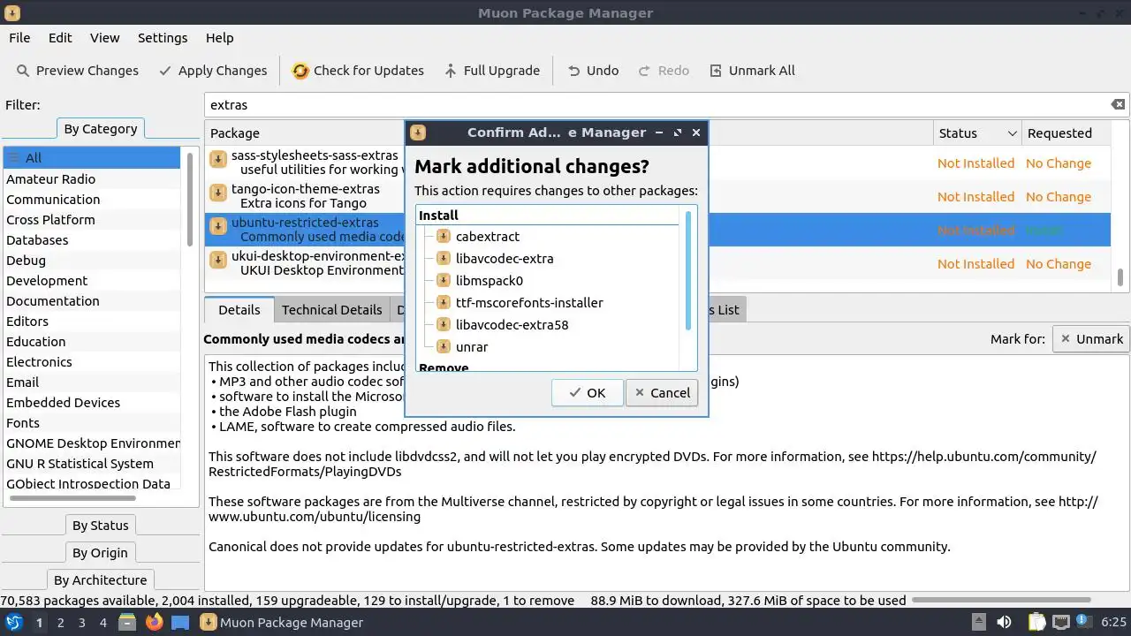This screenshot has height=636, width=1131.
Task: Click the libmspack0 package icon in the dialog
Action: tap(444, 281)
